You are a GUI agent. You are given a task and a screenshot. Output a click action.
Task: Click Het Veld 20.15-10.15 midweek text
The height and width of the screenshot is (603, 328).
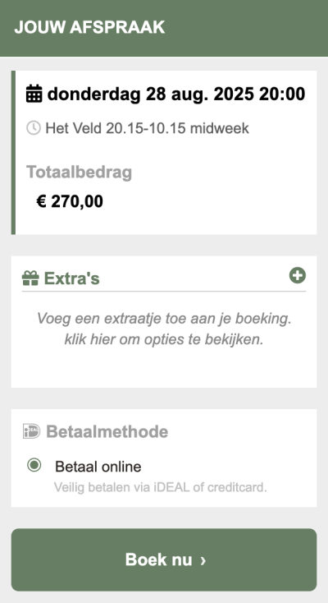[x=147, y=128]
